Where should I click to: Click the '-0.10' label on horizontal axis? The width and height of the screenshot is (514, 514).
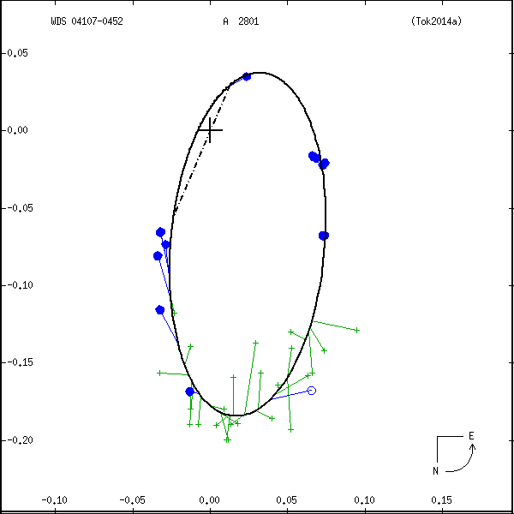55,500
